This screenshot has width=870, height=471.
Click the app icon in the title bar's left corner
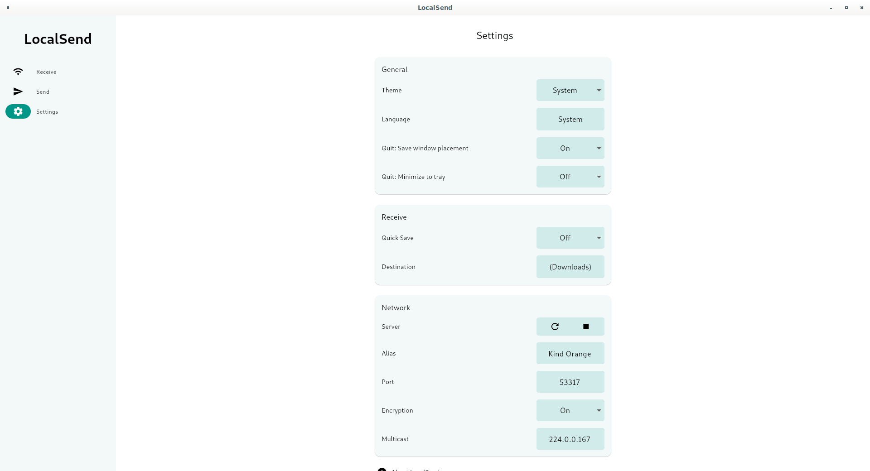pos(8,8)
